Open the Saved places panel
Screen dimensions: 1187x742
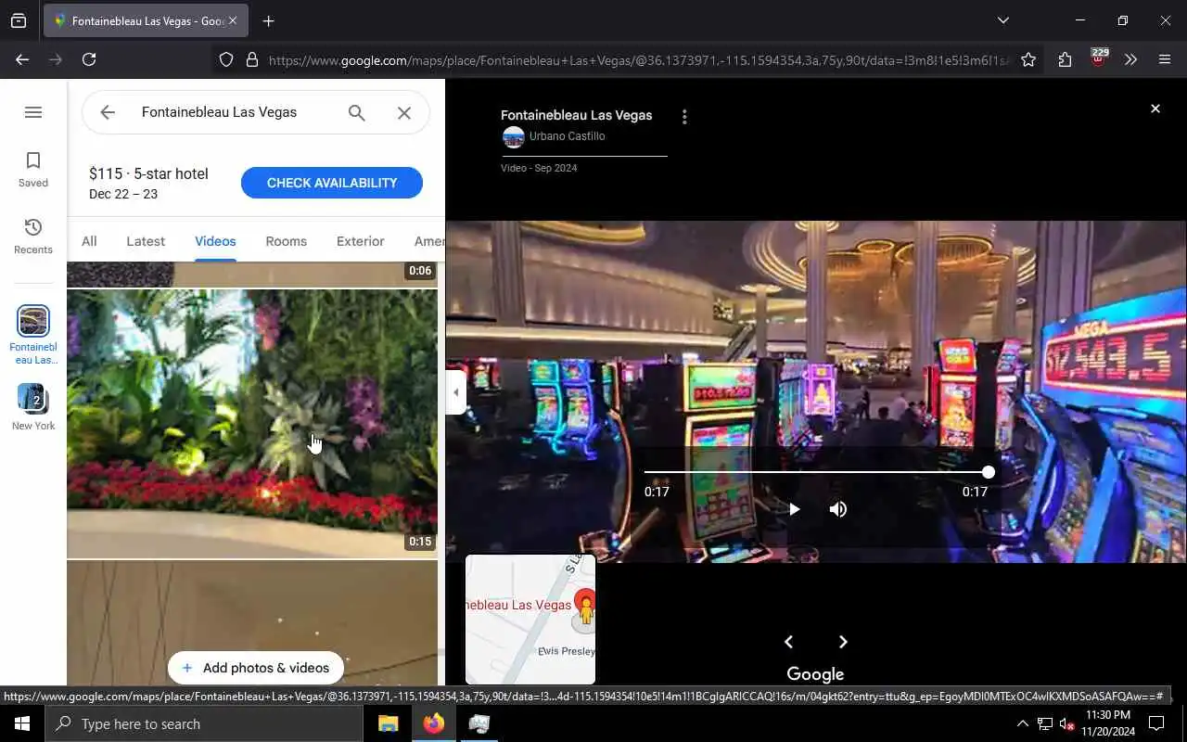33,170
